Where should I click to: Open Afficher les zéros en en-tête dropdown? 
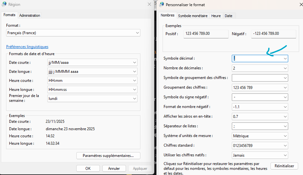260,117
